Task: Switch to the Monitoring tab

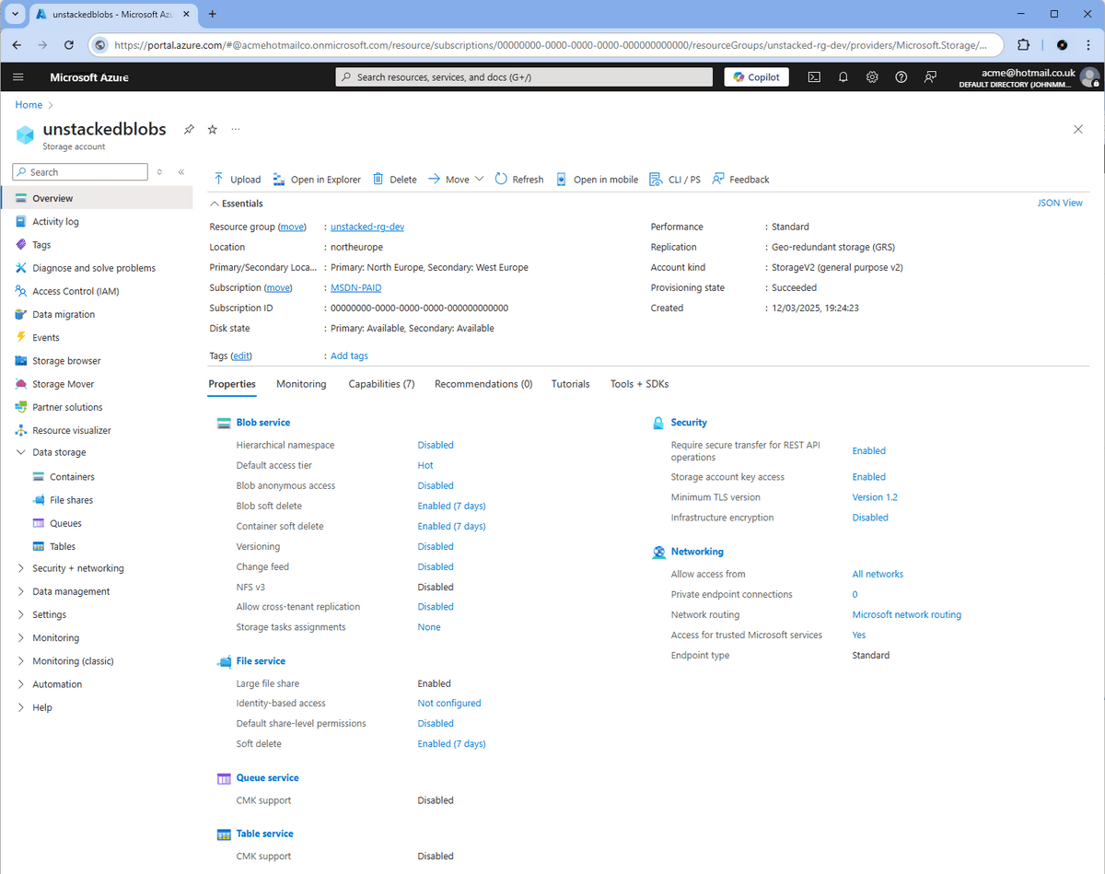Action: pos(301,384)
